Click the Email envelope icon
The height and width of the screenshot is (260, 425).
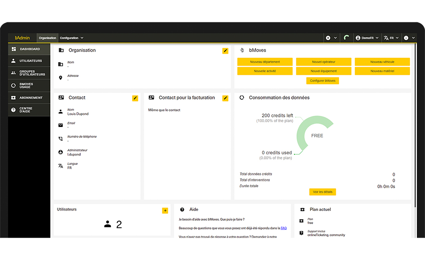pos(61,125)
